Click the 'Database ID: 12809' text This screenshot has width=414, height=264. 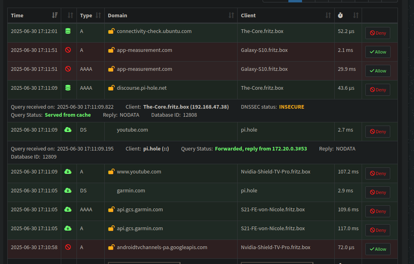point(34,157)
